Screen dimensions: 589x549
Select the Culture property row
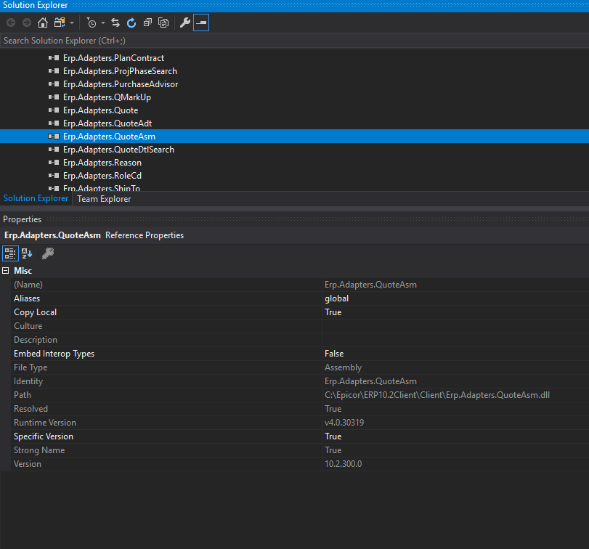pyautogui.click(x=300, y=326)
